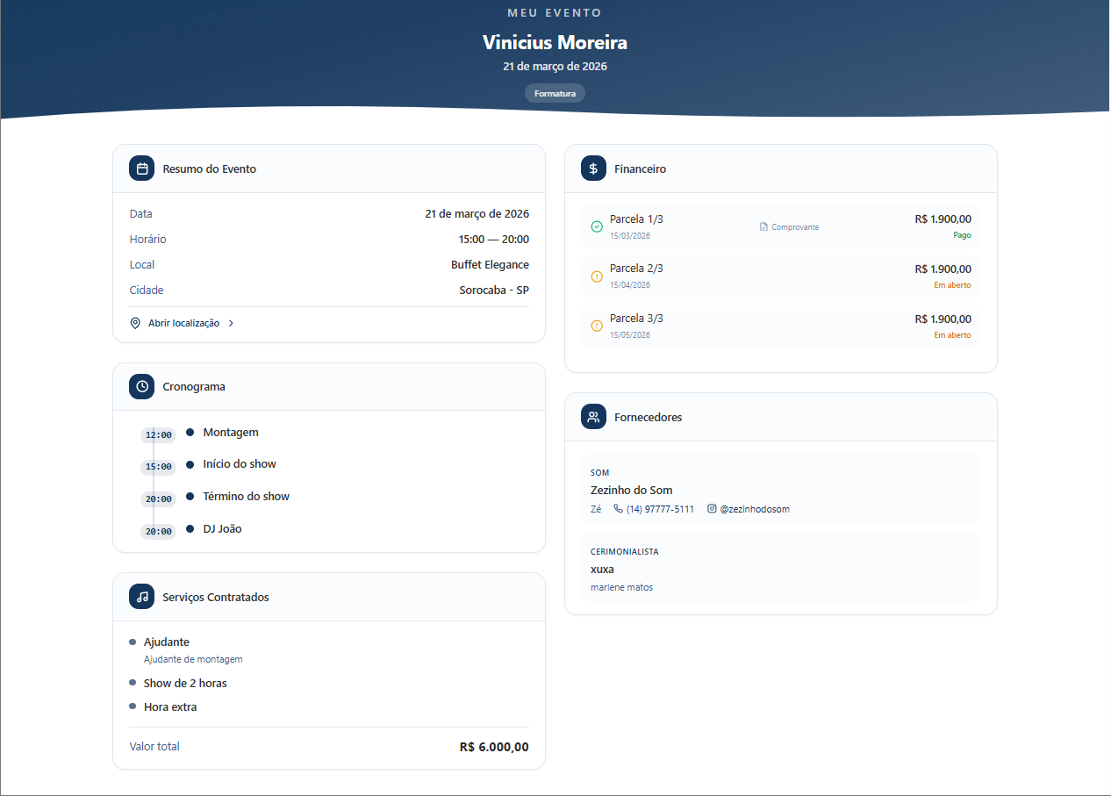Click the clock icon beside Cronograma
The height and width of the screenshot is (796, 1111).
142,386
